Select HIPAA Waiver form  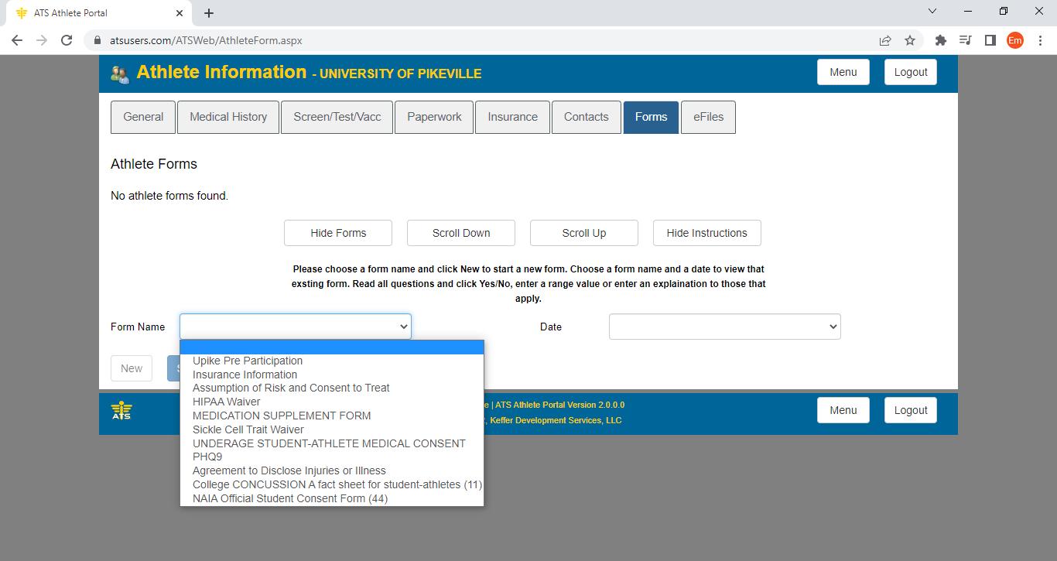click(332, 402)
